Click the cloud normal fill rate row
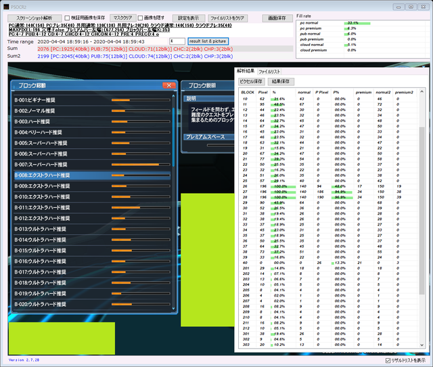Viewport: 433px width, 367px height. click(x=363, y=45)
